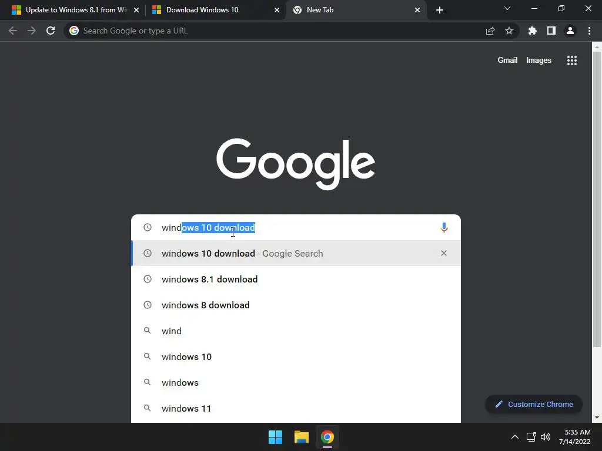
Task: Start voice search with the microphone
Action: 444,227
